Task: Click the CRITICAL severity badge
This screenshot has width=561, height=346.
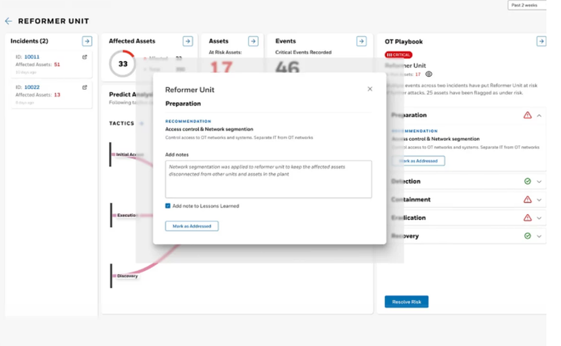Action: coord(398,55)
